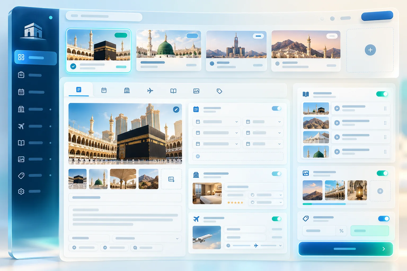Select the mountain minaret package card
407x271 pixels.
pyautogui.click(x=306, y=51)
